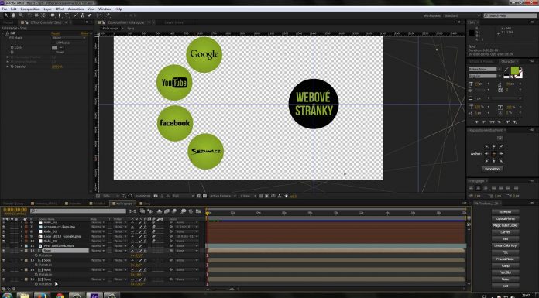This screenshot has width=539, height=298.
Task: Click the center anchor point icon
Action: pos(494,153)
